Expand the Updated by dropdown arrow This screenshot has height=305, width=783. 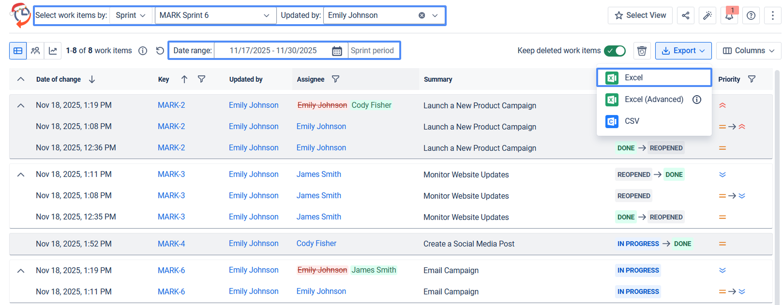click(435, 15)
